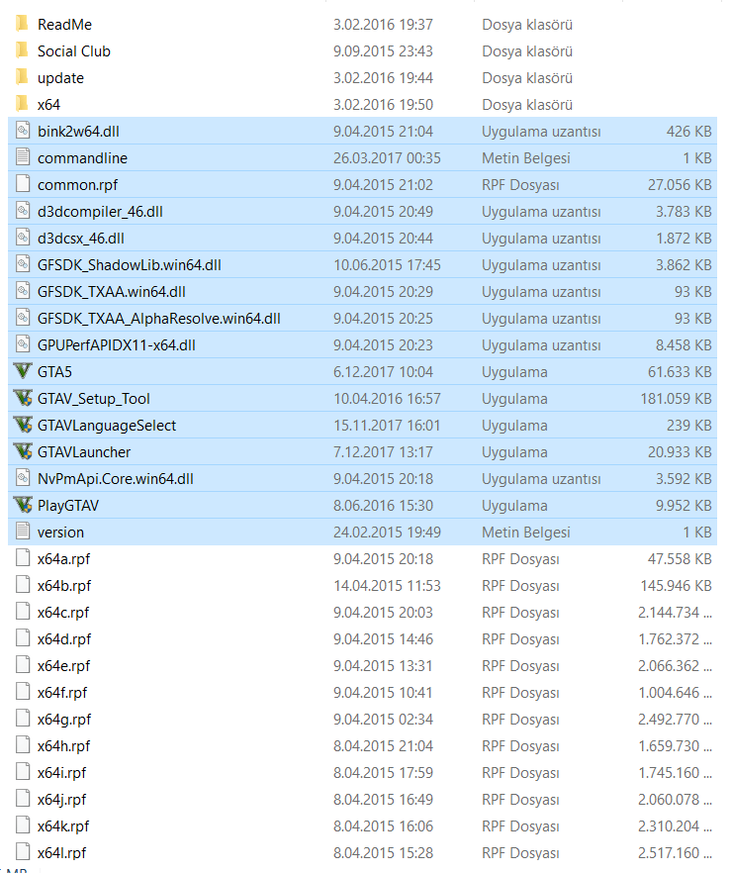The width and height of the screenshot is (731, 873).
Task: Click the GTAVLauncher application icon
Action: pyautogui.click(x=22, y=451)
